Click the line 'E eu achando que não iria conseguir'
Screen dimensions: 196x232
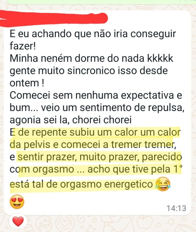pos(93,34)
